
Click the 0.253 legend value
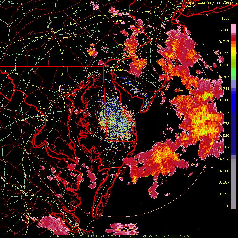224,194
